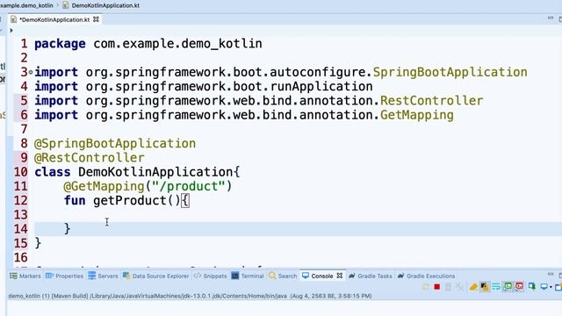Open the Servers tab

coord(104,276)
